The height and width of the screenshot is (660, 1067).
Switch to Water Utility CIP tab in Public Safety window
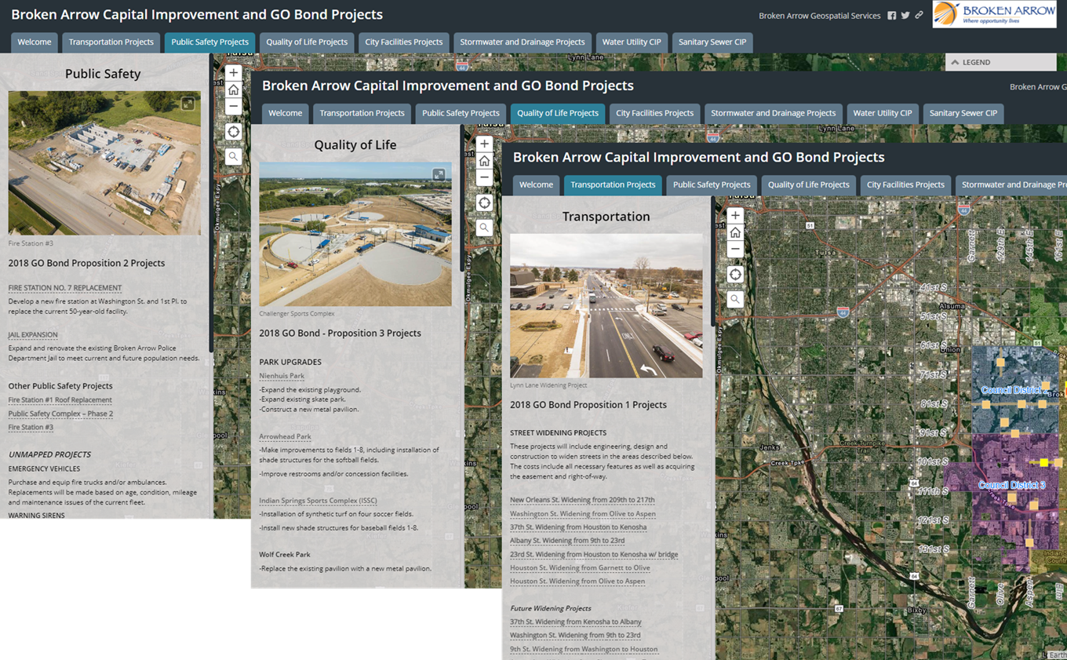[632, 42]
